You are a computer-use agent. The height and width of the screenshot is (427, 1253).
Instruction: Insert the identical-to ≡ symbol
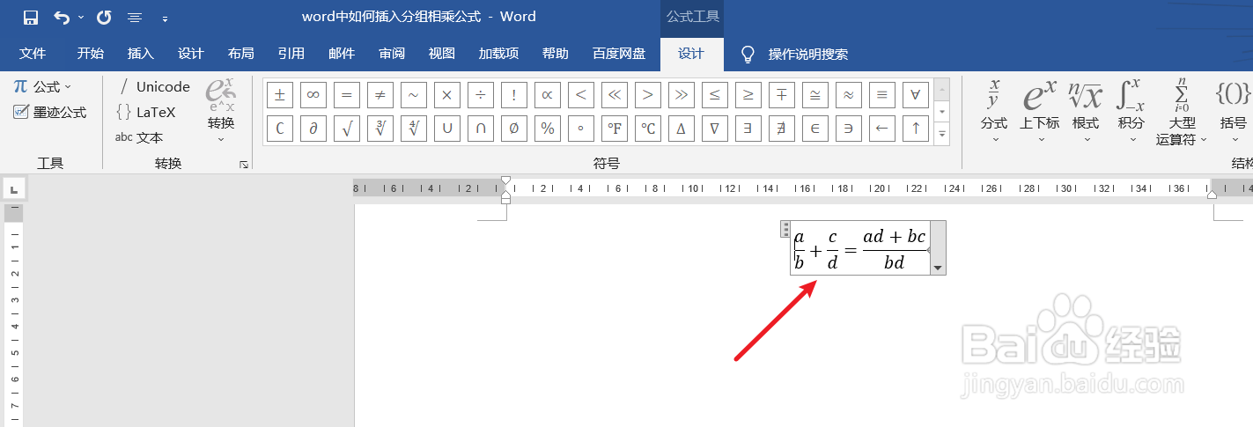pos(882,94)
